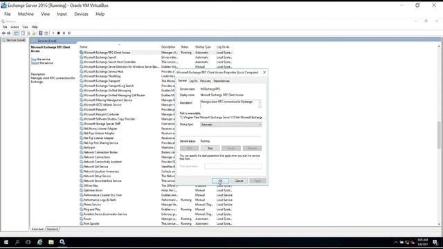Click the services list vertical scrollbar

pyautogui.click(x=439, y=135)
